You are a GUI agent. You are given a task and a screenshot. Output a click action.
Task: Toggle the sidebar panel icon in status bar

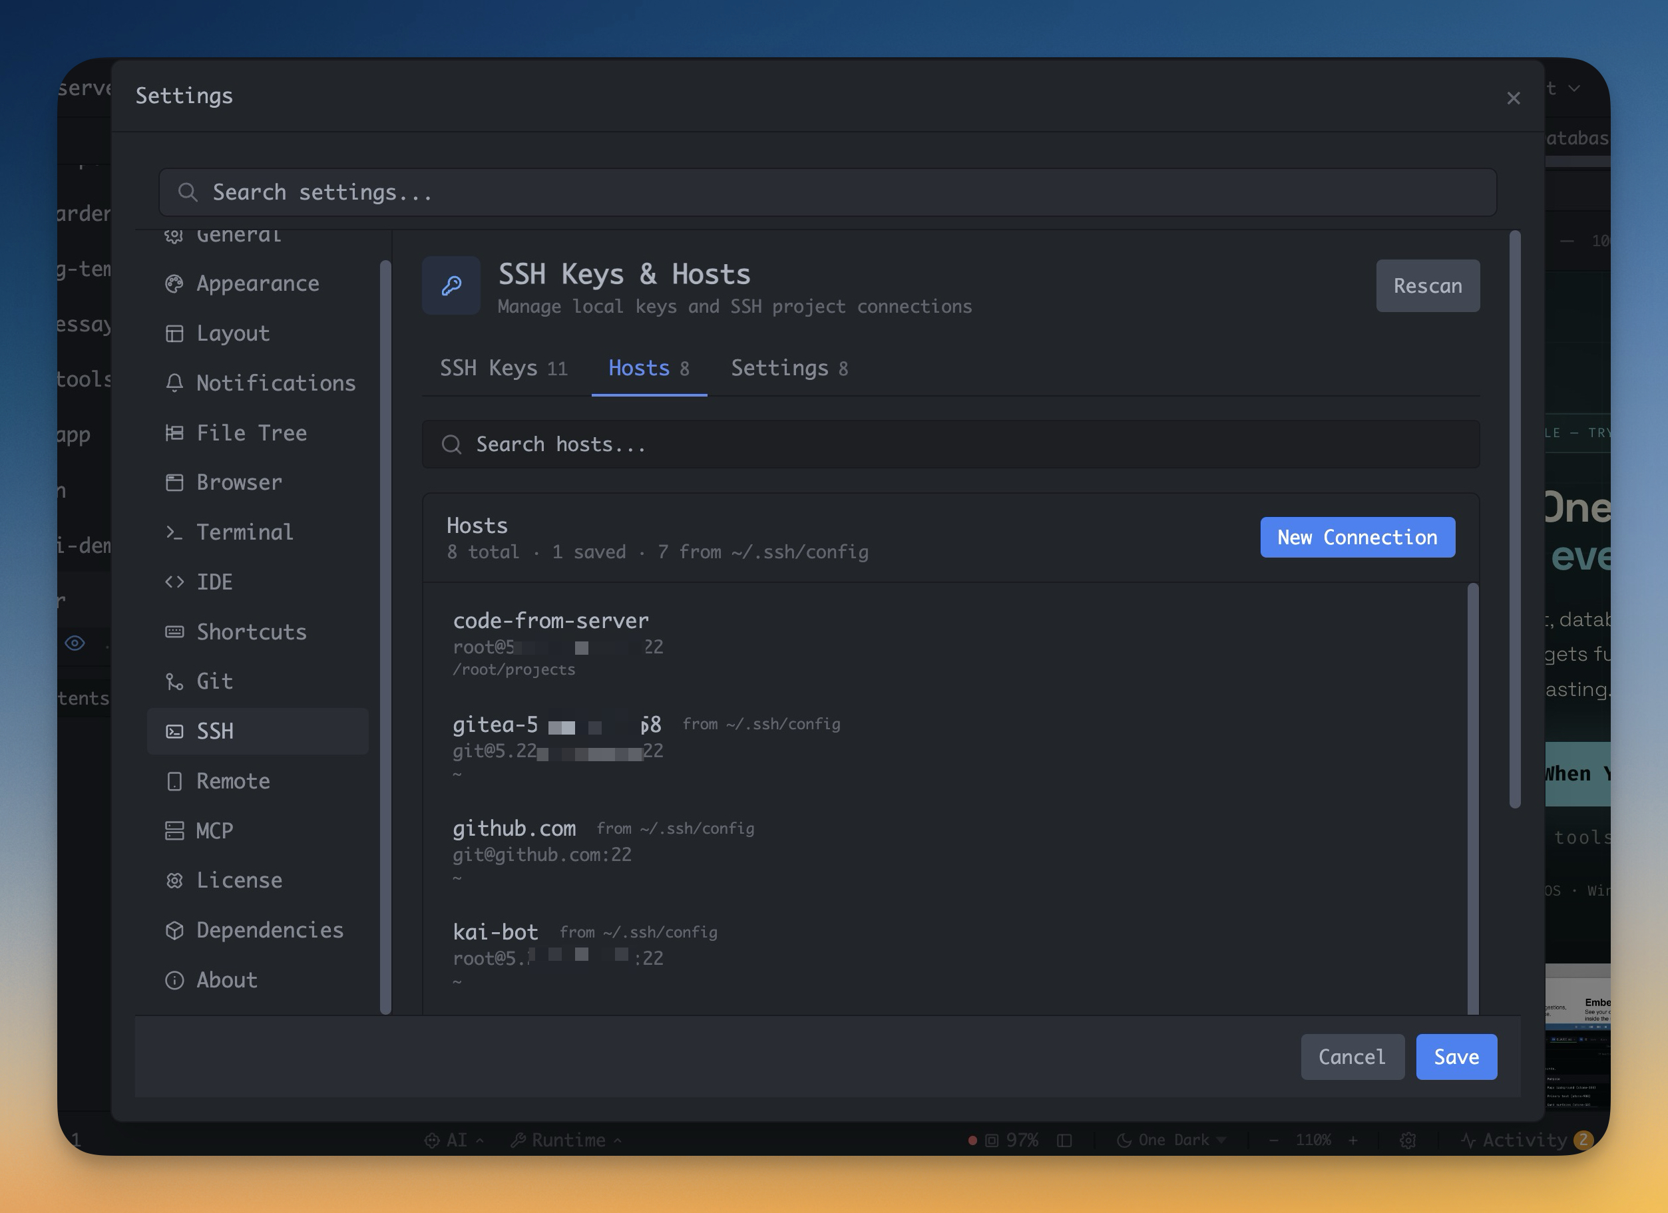(1064, 1140)
